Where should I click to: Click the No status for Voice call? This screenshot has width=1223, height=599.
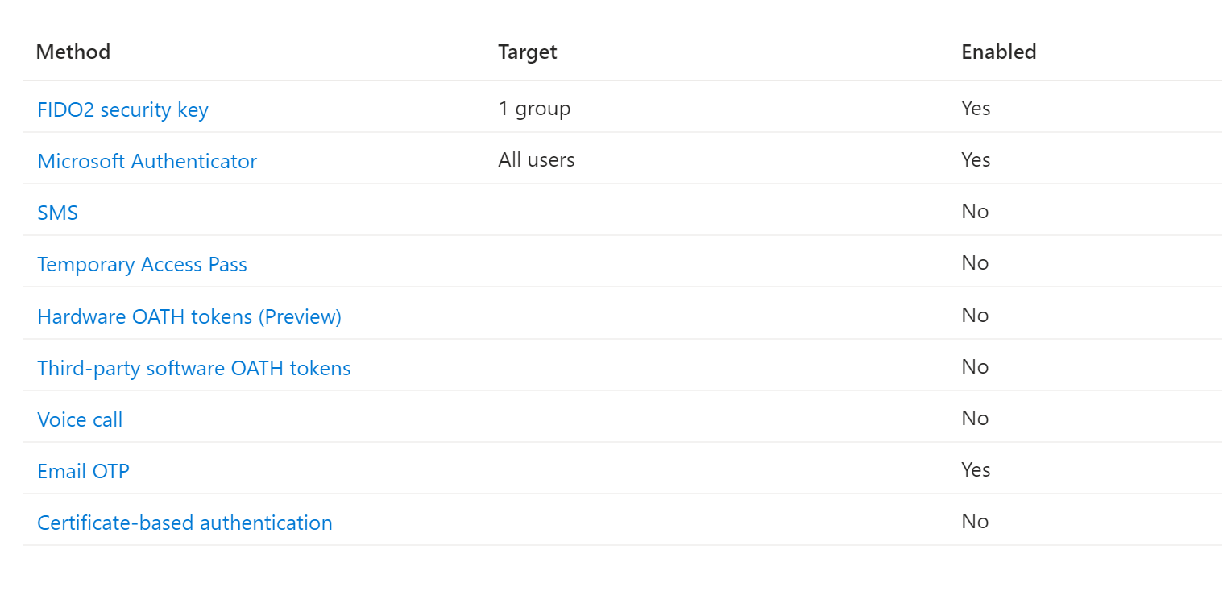975,418
